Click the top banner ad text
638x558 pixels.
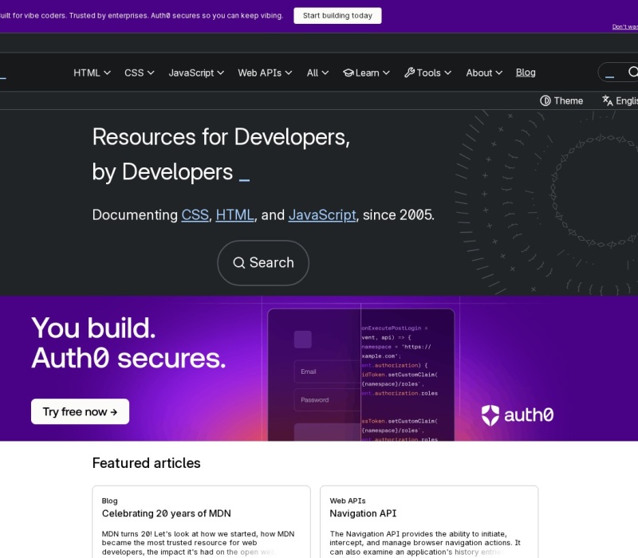(142, 15)
